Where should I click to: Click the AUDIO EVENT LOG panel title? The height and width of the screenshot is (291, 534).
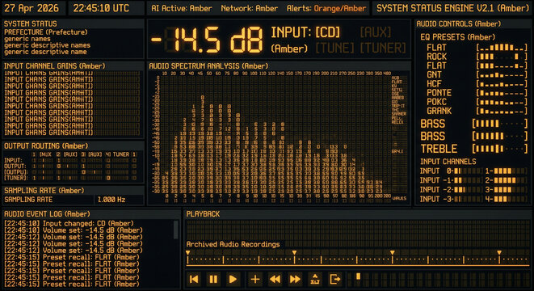point(47,214)
